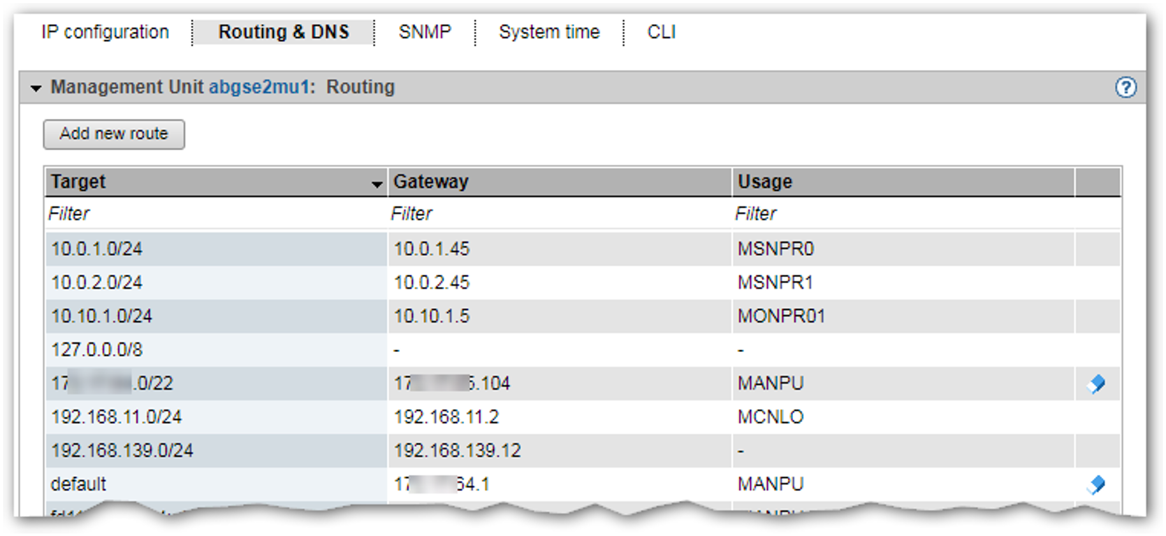Click the help question mark icon
Screen dimensions: 1166x536
(x=1125, y=87)
